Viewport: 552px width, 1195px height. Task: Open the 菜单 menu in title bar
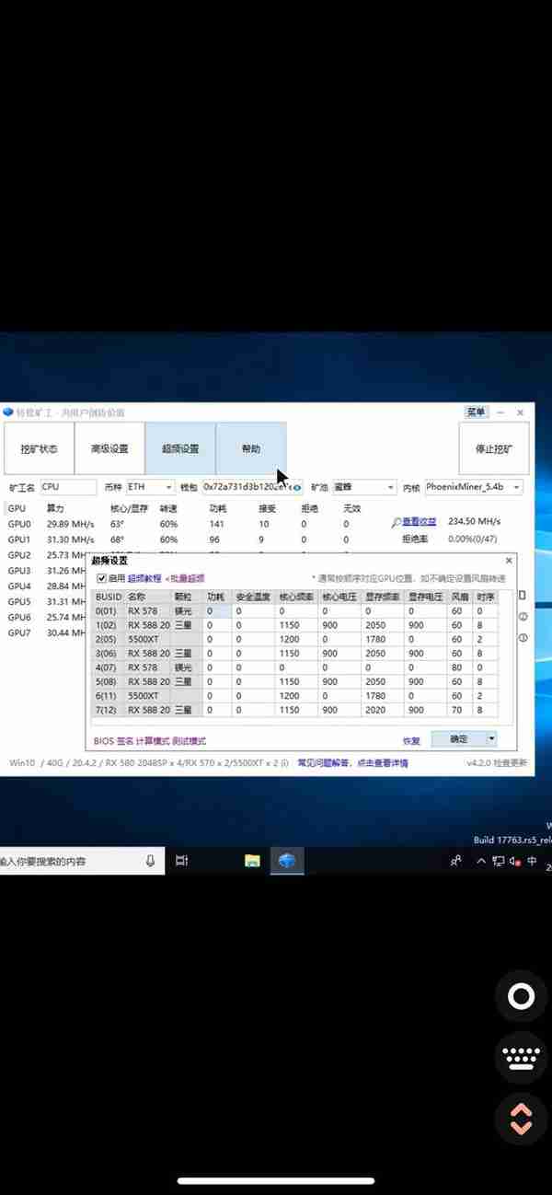[476, 412]
